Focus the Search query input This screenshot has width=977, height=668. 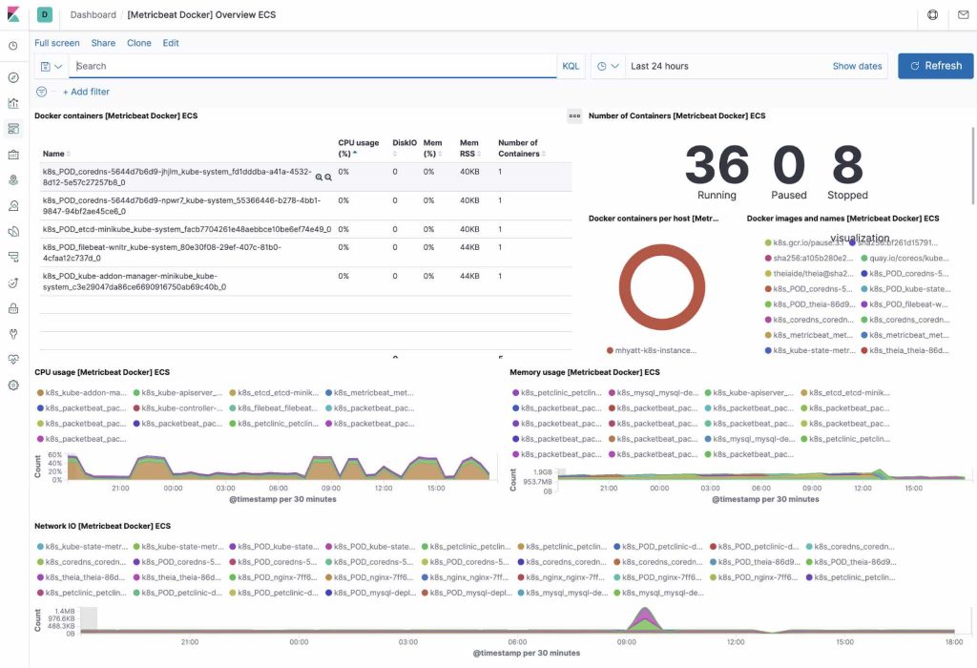pyautogui.click(x=312, y=66)
